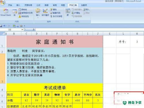144x108 pixels.
Task: Click Expansion Packs (扩展包) button
Action: tap(76, 13)
